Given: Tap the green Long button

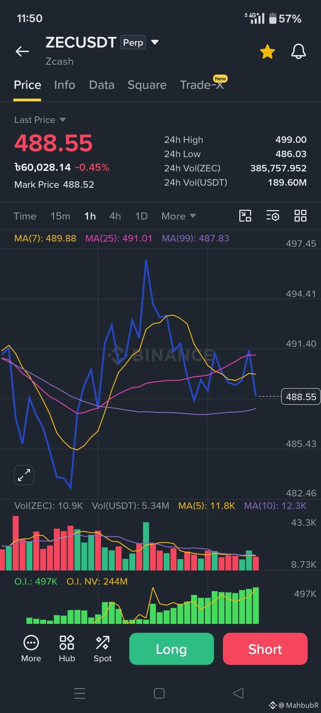Looking at the screenshot, I should 171,649.
